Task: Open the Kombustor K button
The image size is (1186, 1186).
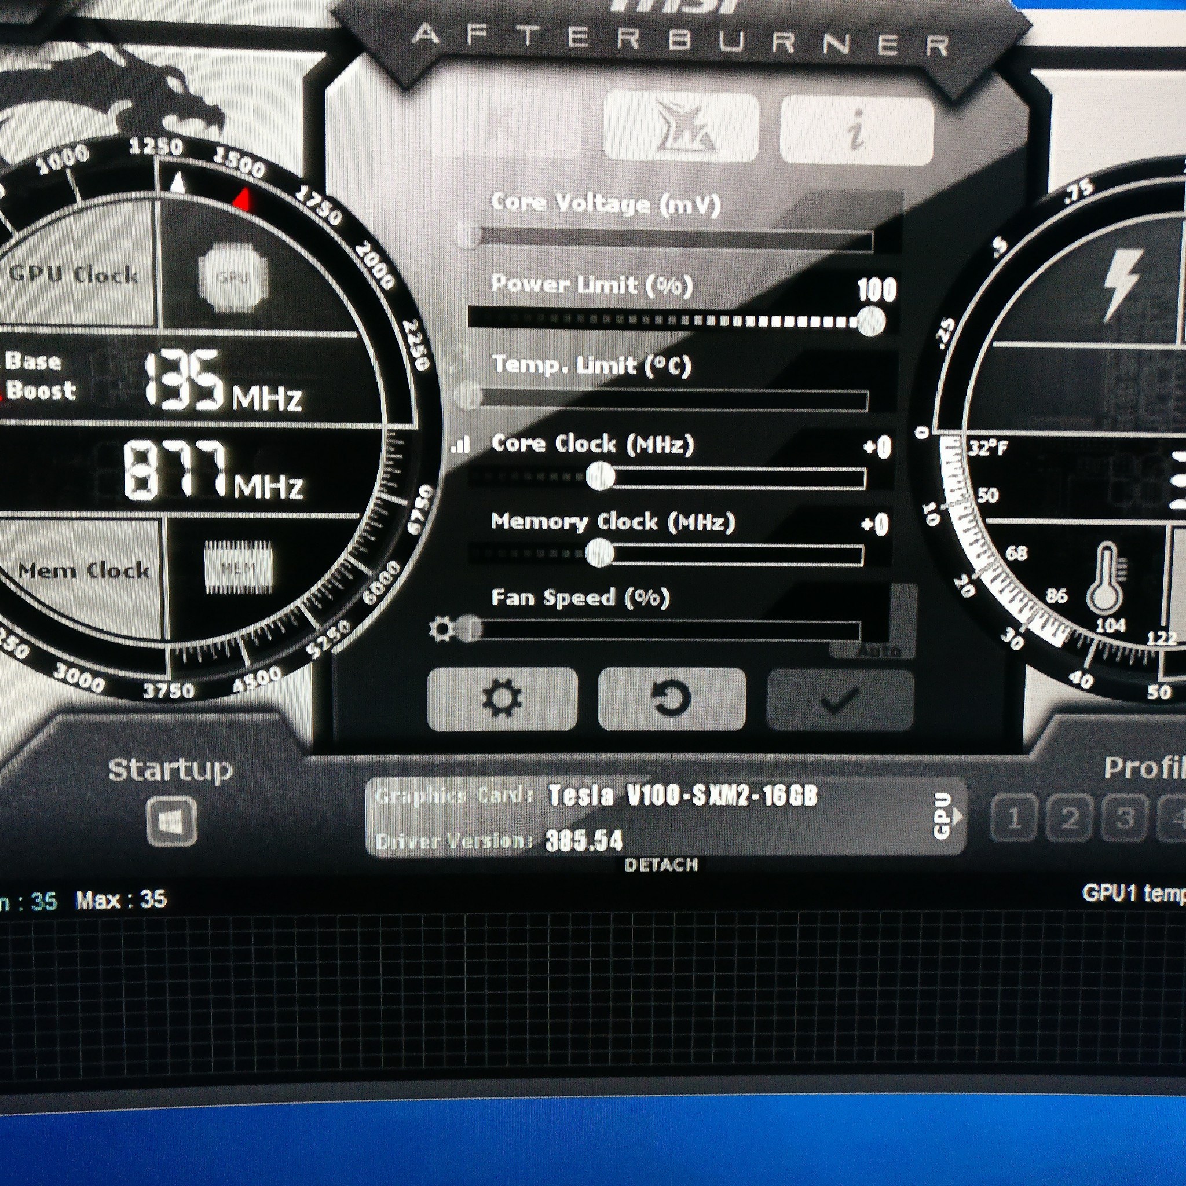Action: click(x=503, y=126)
